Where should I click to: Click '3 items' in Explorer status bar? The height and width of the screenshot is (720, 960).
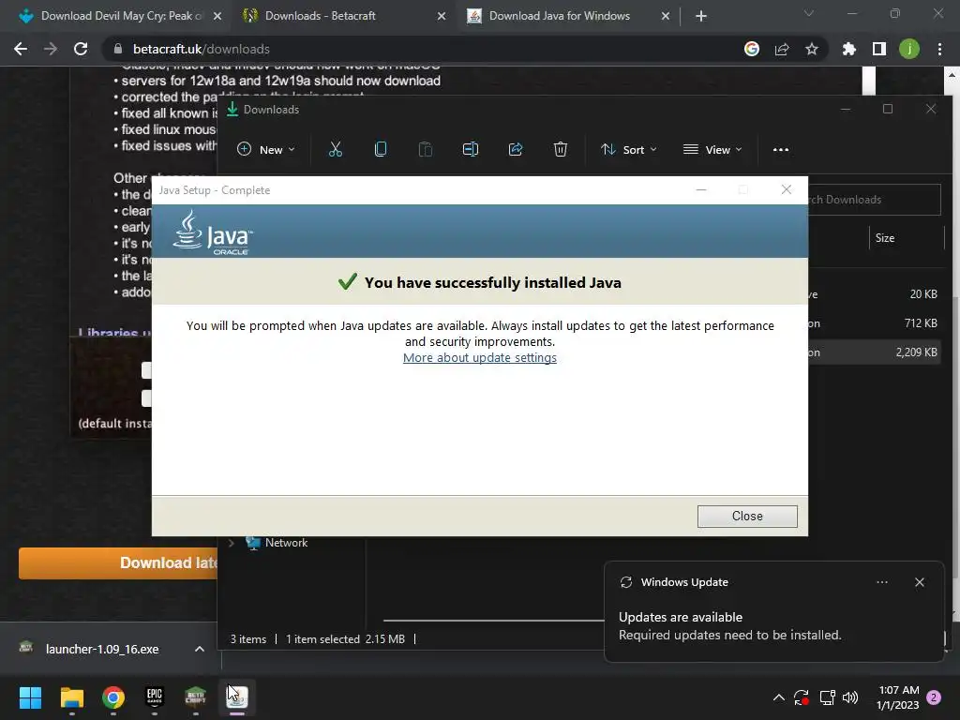[247, 639]
